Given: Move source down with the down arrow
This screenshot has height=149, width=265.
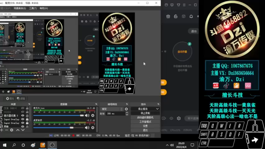Looking at the screenshot, I should (x=23, y=130).
